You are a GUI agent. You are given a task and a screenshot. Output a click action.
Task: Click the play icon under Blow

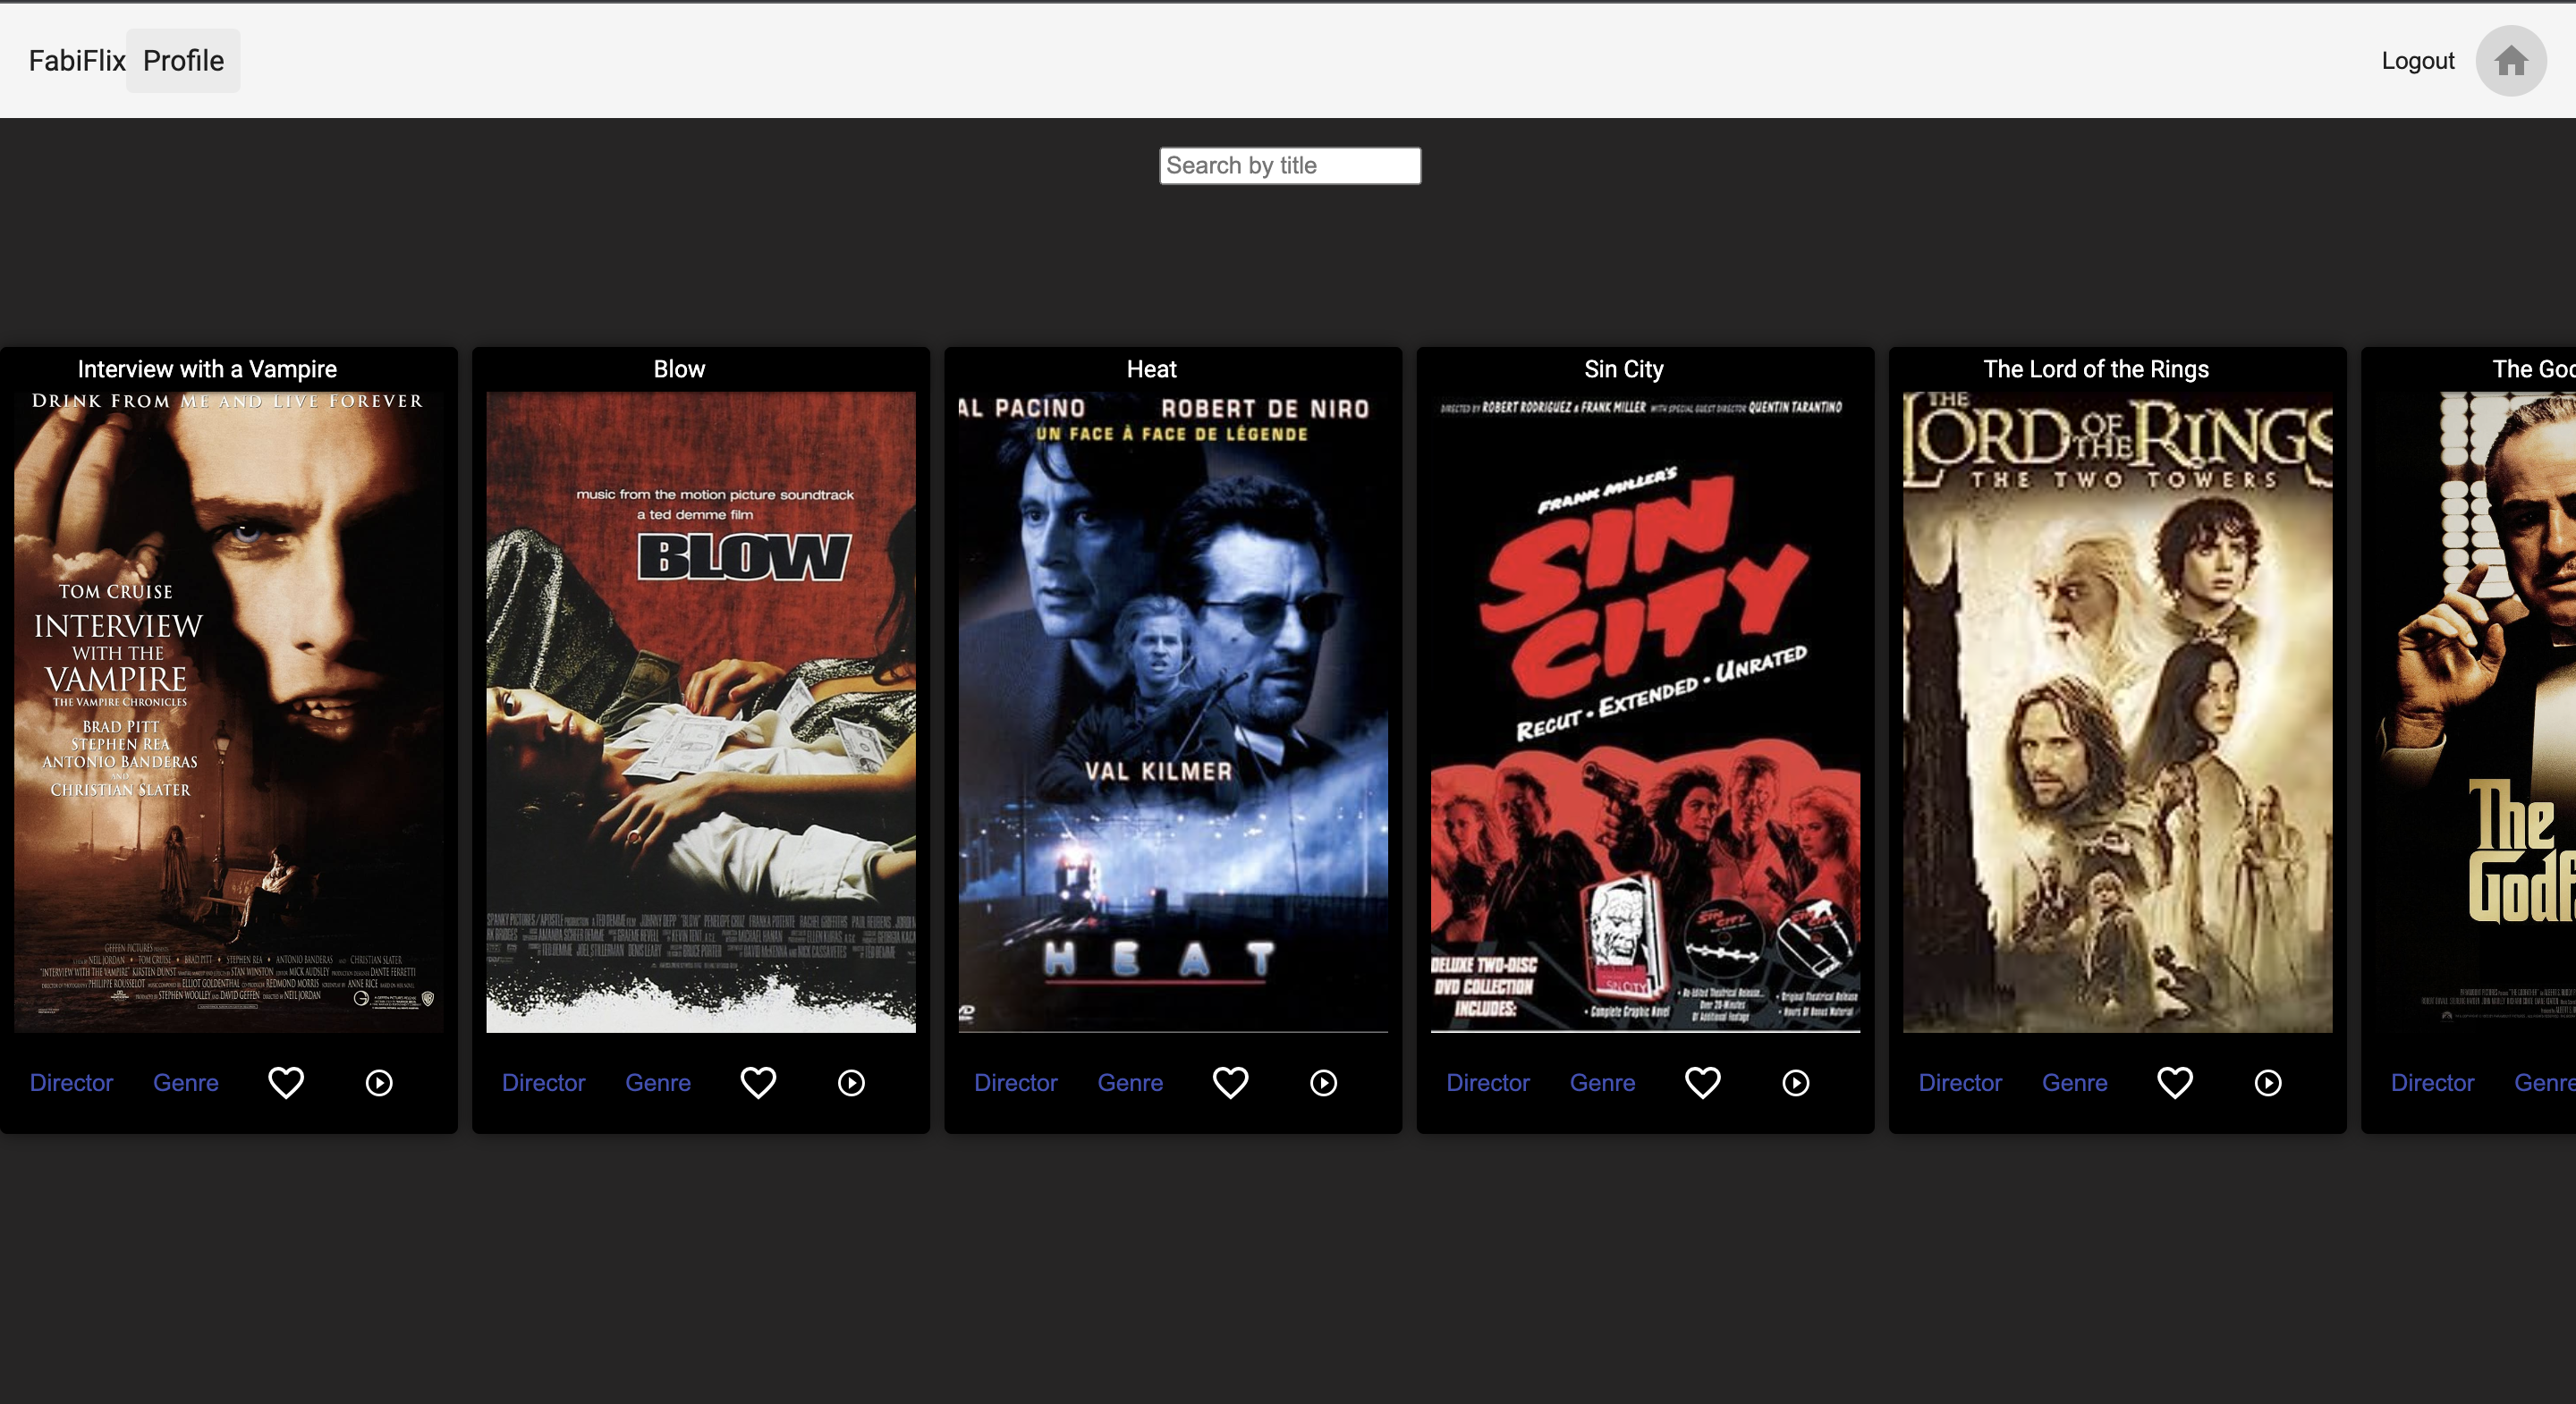(851, 1082)
